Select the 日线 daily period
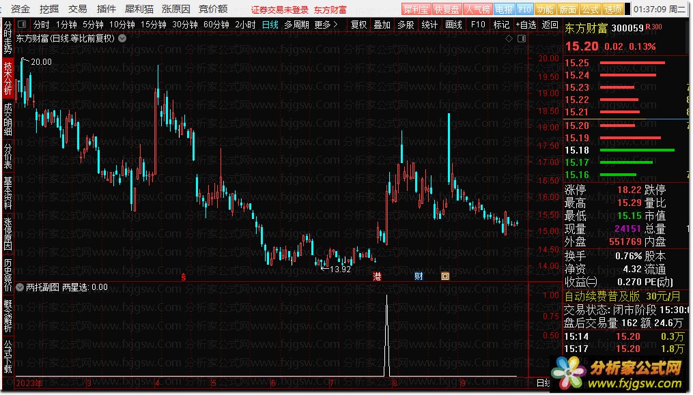Screen dimensions: 693x395 pos(270,25)
